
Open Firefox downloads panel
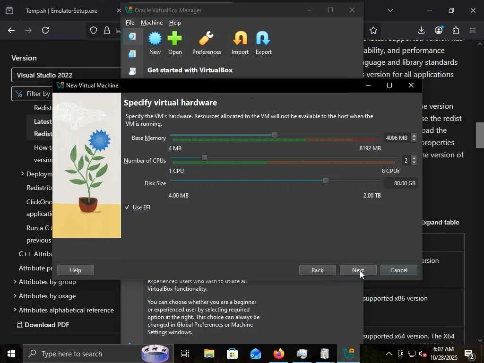(421, 30)
